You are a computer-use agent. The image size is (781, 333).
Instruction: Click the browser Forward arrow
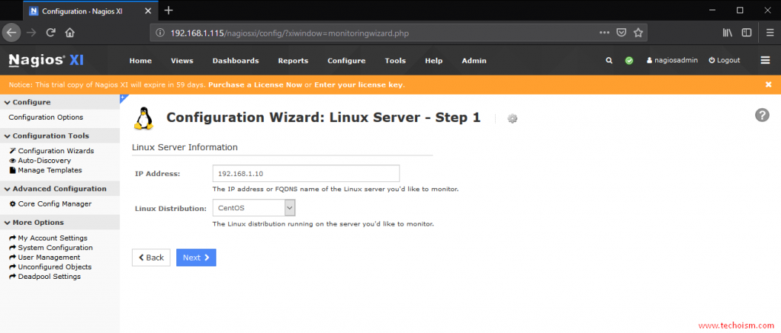click(31, 33)
